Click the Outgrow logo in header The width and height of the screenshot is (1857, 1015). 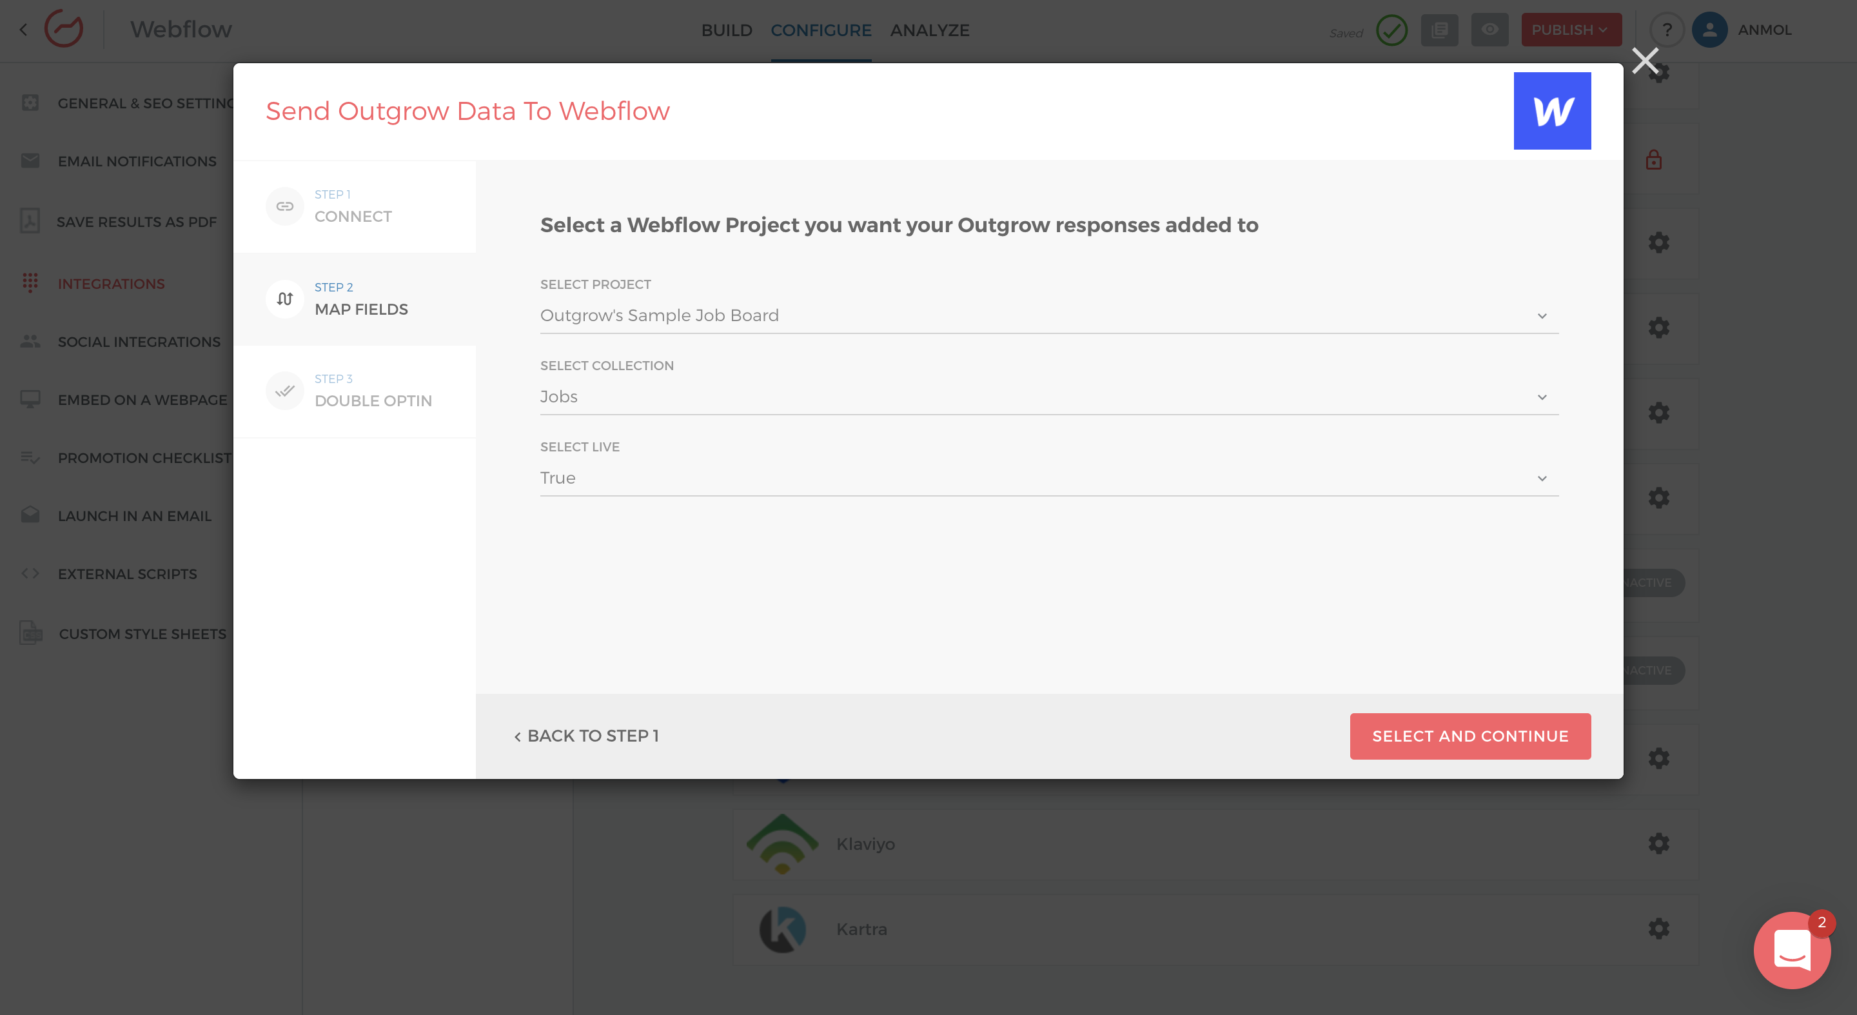(63, 29)
